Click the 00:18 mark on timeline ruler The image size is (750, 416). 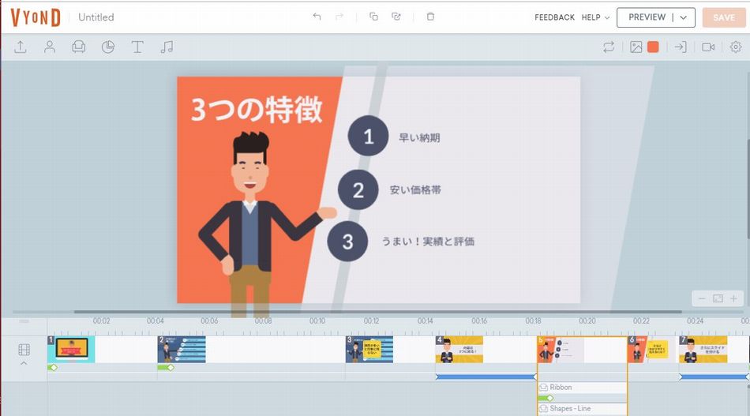point(534,320)
